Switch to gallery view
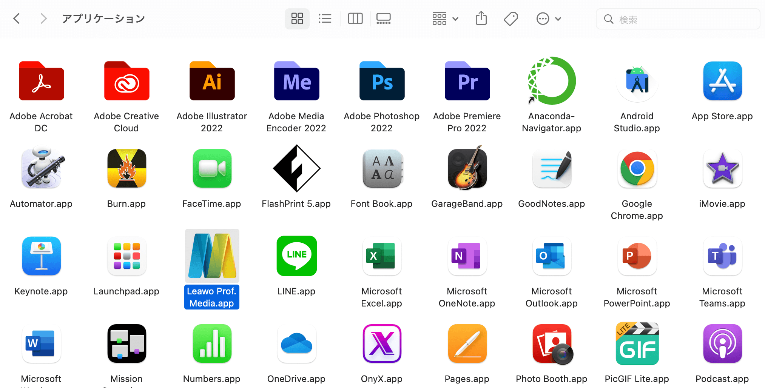The height and width of the screenshot is (388, 765). pyautogui.click(x=383, y=18)
